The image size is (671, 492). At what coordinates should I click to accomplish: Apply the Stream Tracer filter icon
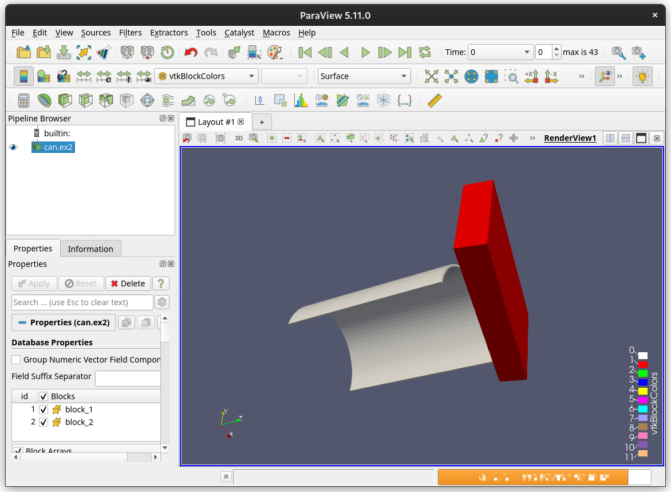(168, 101)
